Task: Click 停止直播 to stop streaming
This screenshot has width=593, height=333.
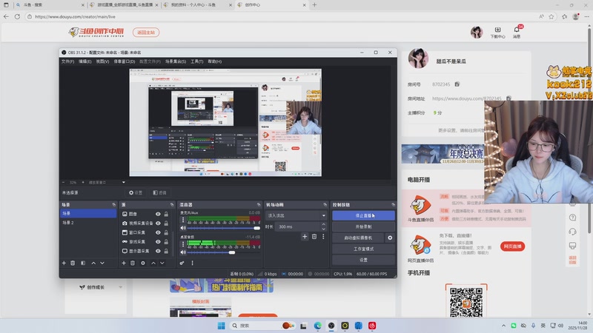Action: tap(363, 215)
